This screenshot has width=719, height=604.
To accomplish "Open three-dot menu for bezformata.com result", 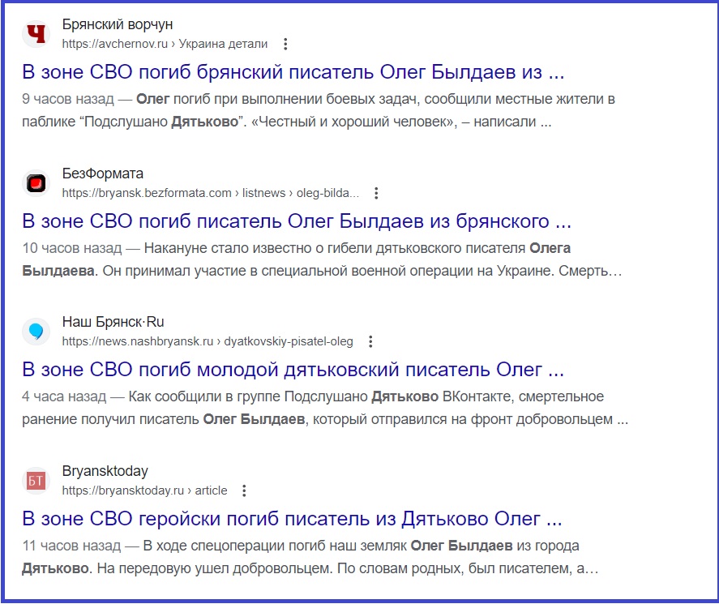I will (x=375, y=193).
